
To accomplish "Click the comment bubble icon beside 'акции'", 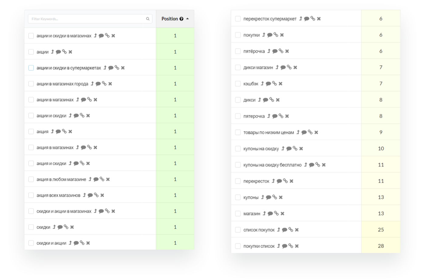I will pyautogui.click(x=58, y=52).
